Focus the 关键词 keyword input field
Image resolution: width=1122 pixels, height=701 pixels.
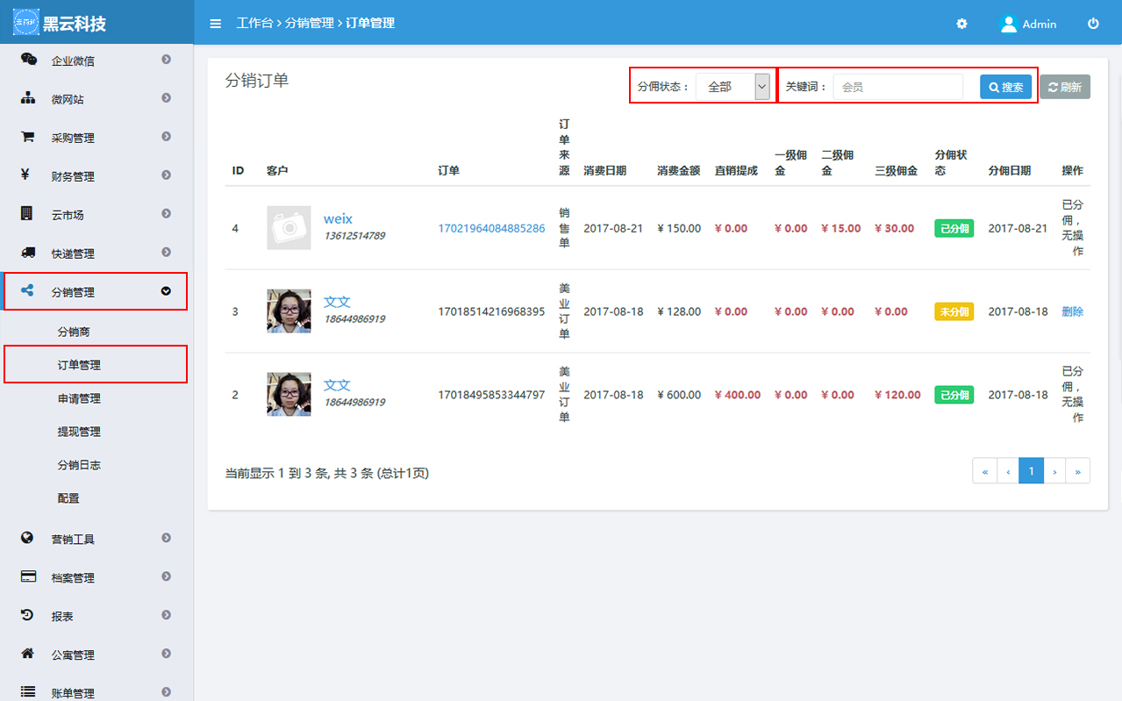897,87
